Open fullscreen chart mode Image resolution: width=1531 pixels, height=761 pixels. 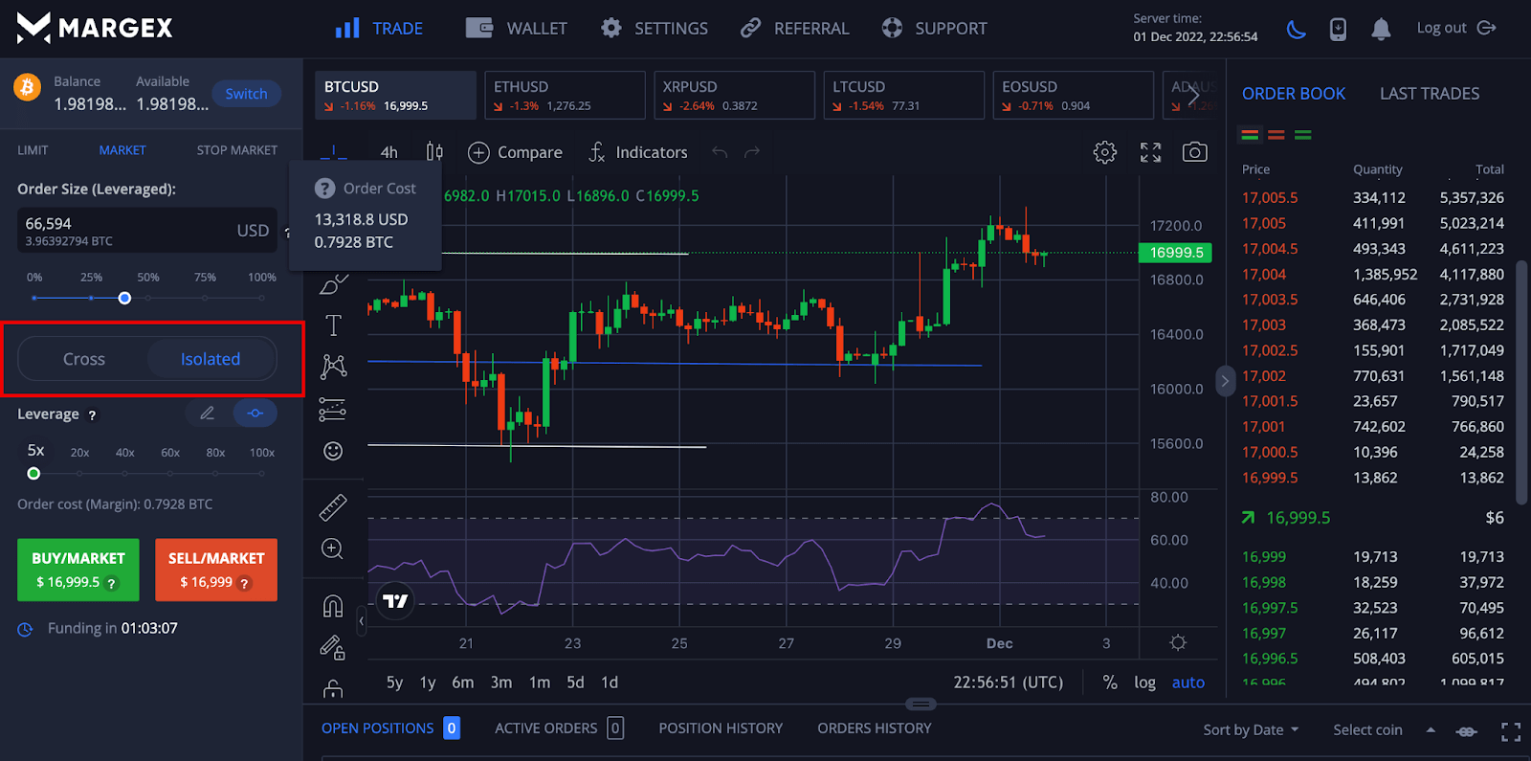pos(1150,152)
